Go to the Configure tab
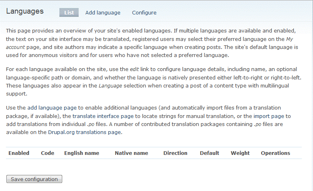313x191 pixels. coord(144,12)
